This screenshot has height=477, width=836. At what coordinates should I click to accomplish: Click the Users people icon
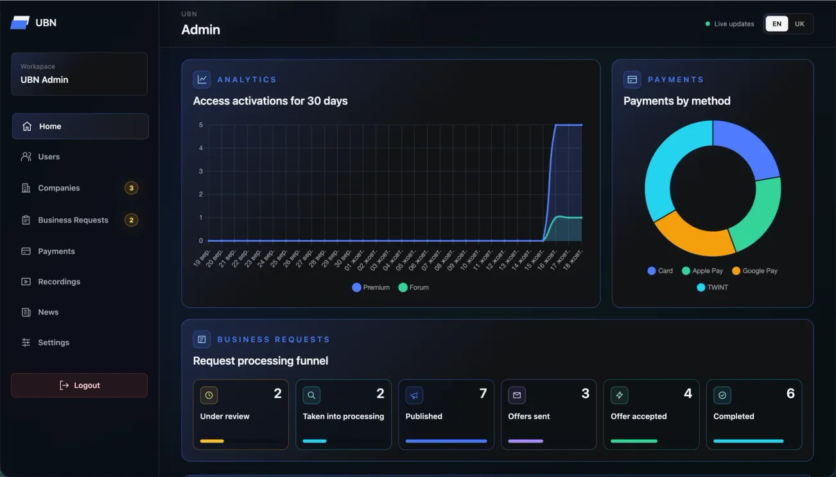(x=26, y=157)
